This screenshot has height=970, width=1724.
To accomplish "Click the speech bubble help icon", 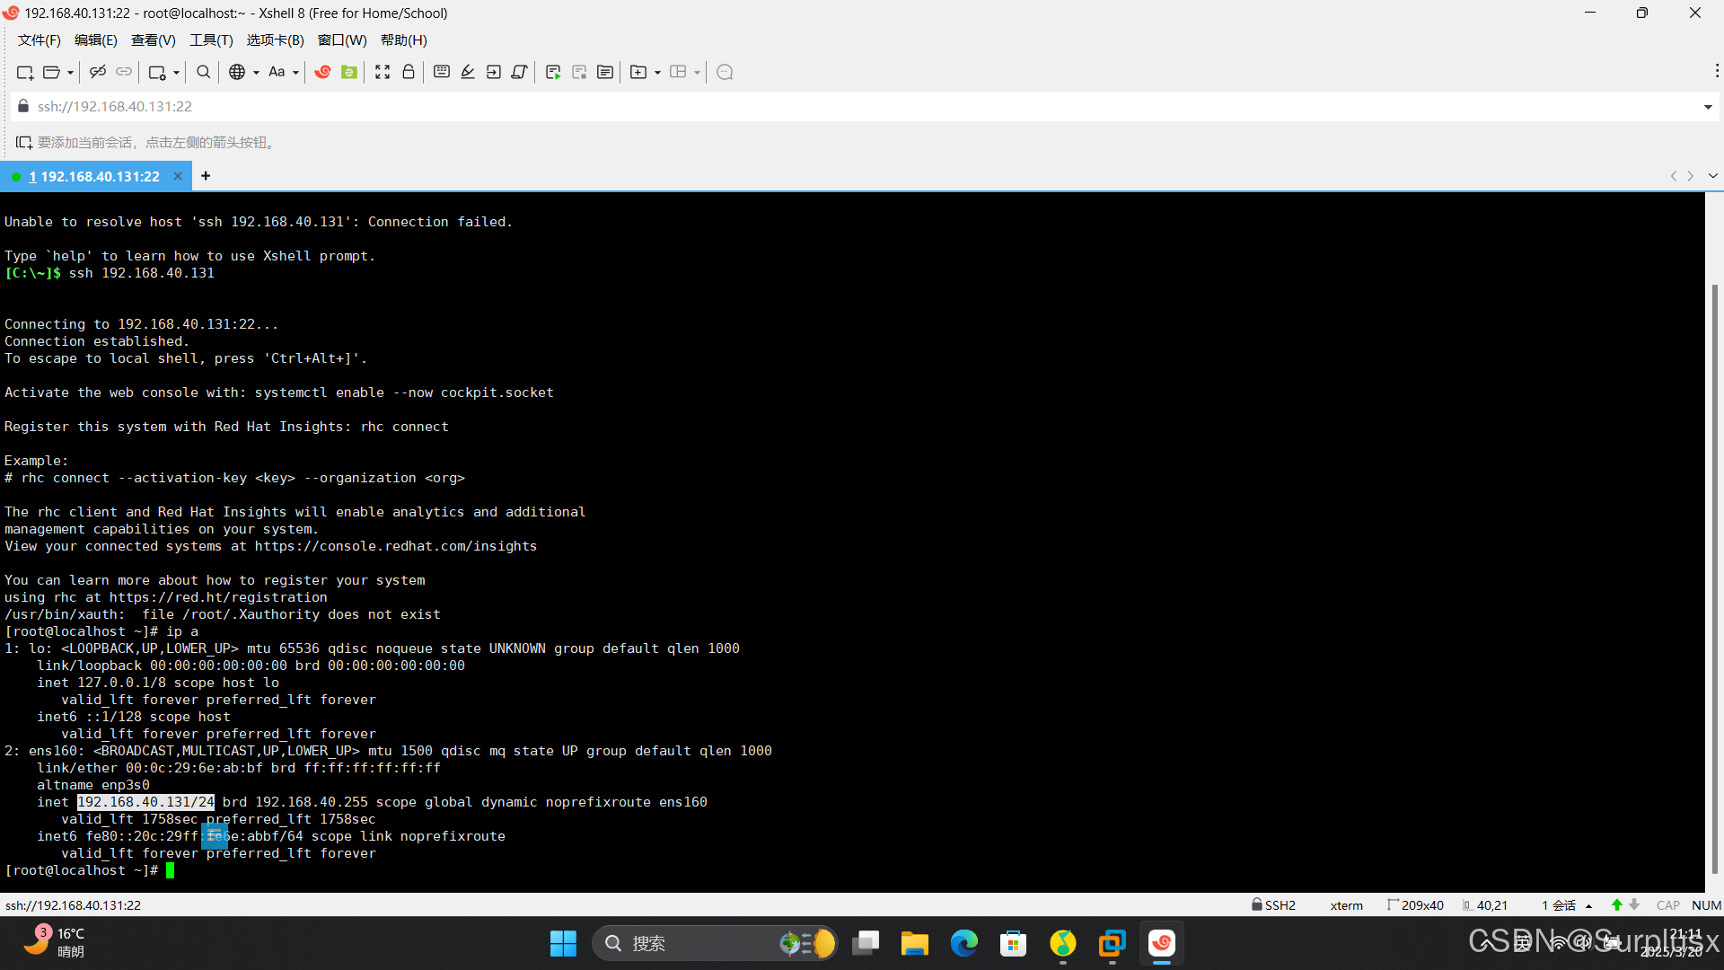I will pyautogui.click(x=726, y=72).
